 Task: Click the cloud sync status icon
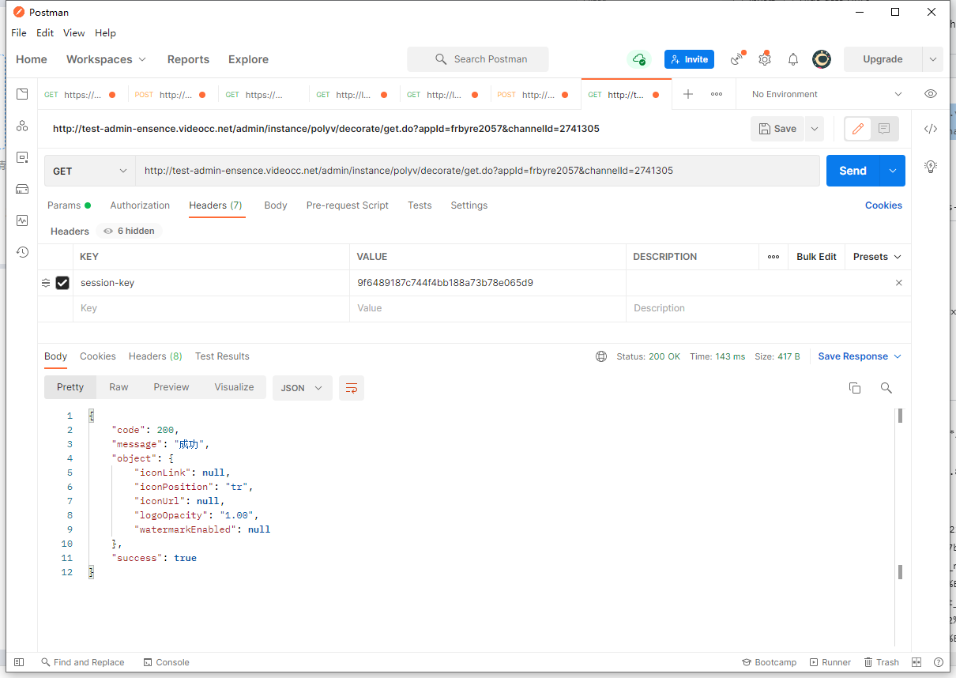pos(638,59)
